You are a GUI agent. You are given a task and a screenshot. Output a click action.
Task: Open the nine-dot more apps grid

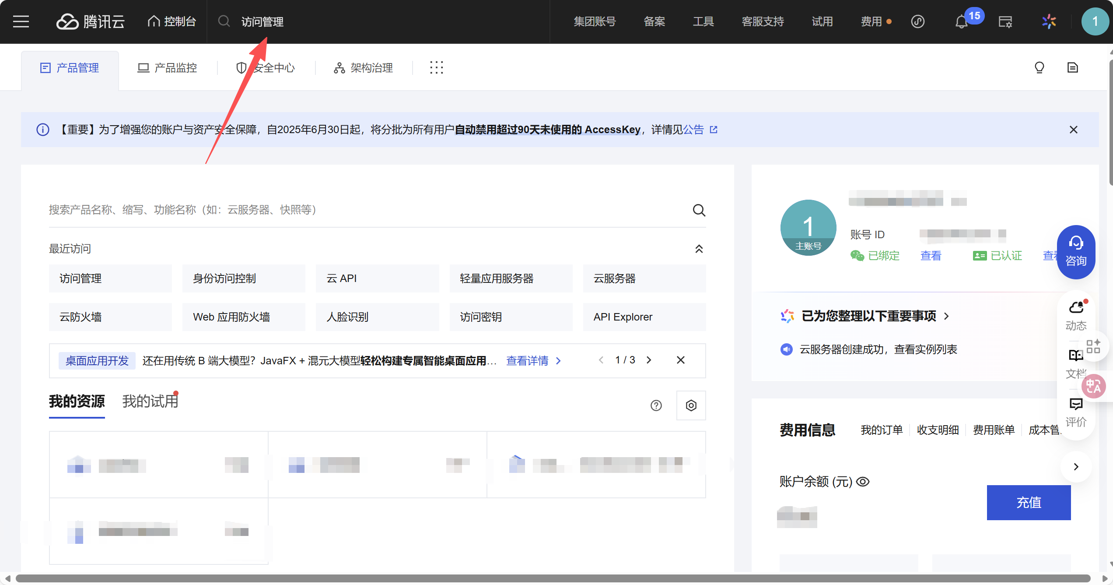point(436,67)
